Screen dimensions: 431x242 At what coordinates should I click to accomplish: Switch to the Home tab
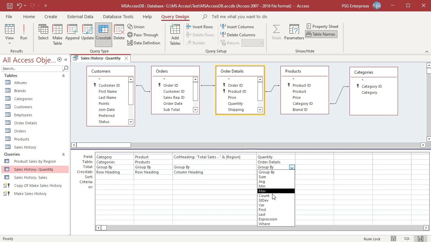coord(29,16)
